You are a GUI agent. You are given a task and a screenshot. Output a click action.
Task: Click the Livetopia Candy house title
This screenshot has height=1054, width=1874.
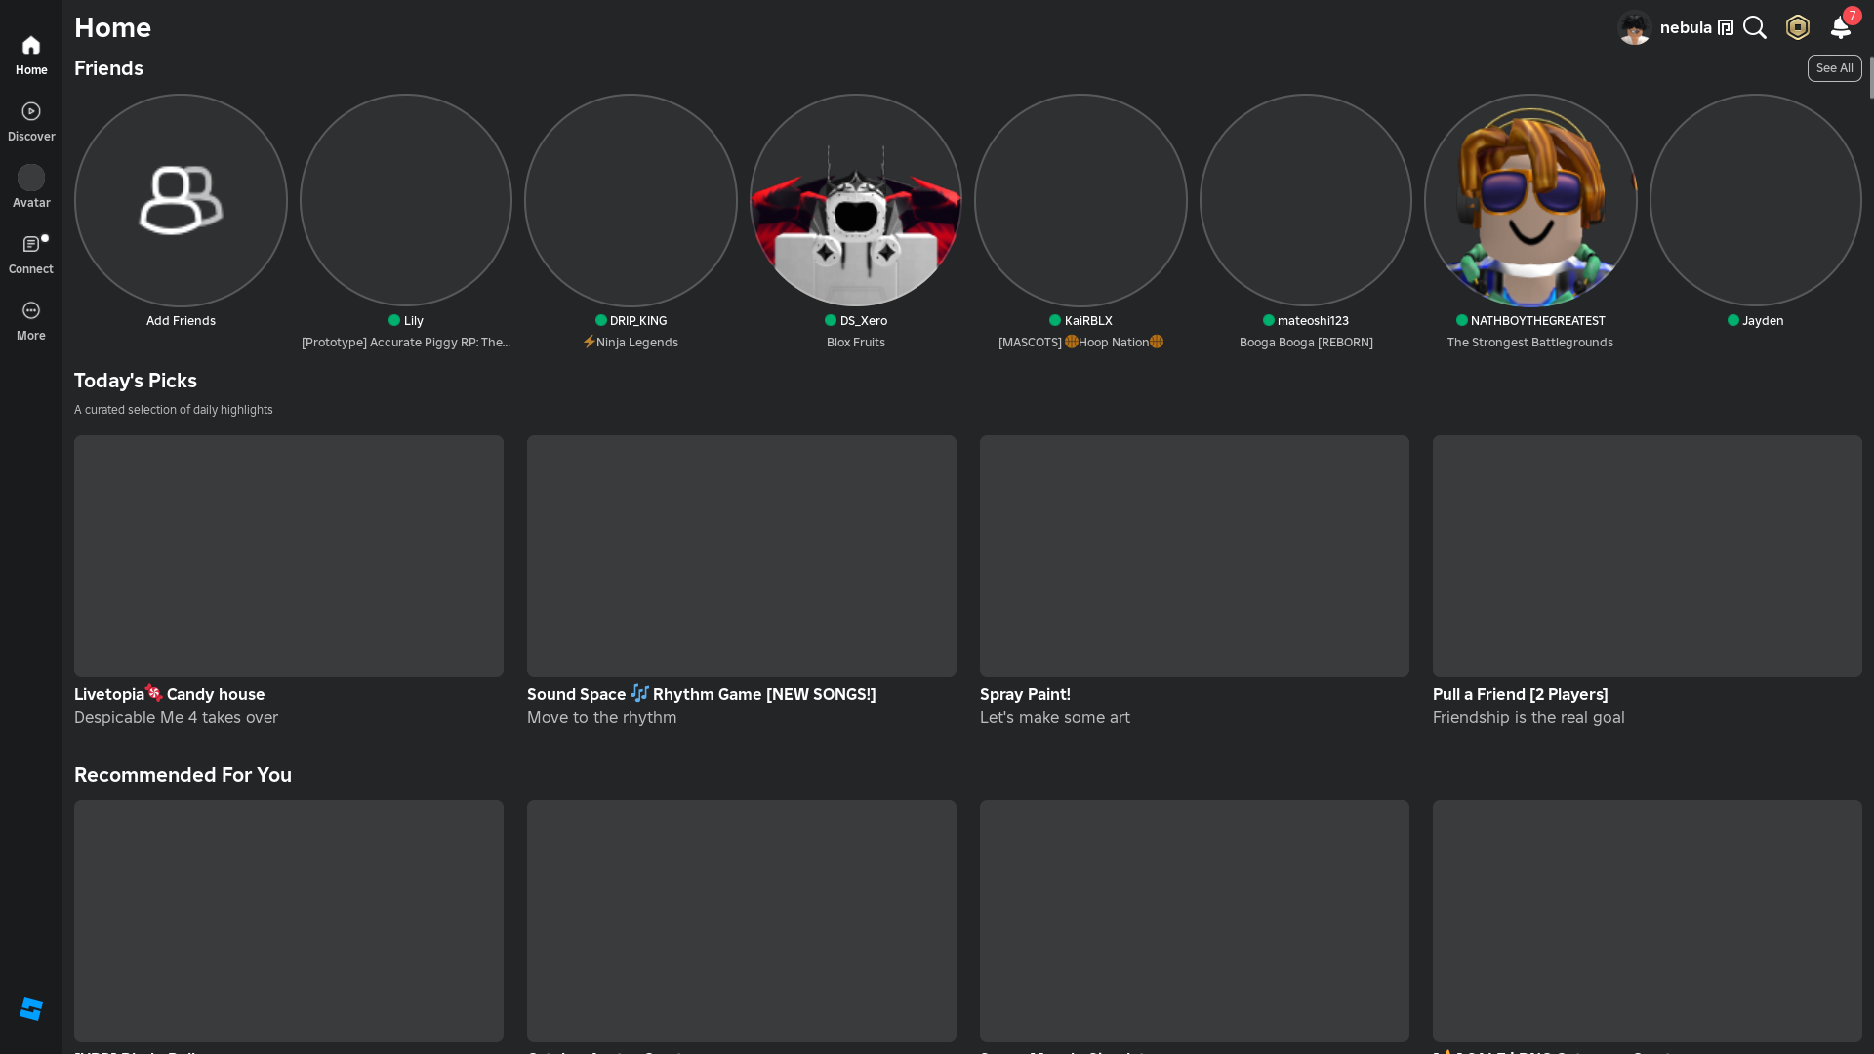(x=170, y=694)
